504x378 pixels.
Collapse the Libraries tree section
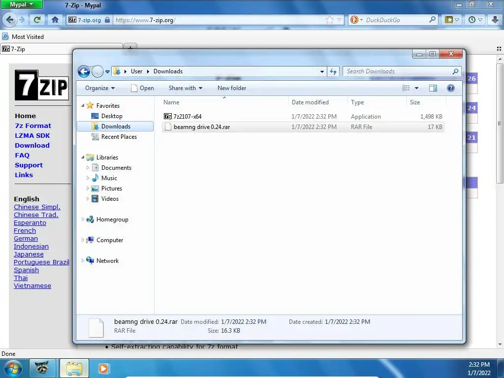point(83,157)
